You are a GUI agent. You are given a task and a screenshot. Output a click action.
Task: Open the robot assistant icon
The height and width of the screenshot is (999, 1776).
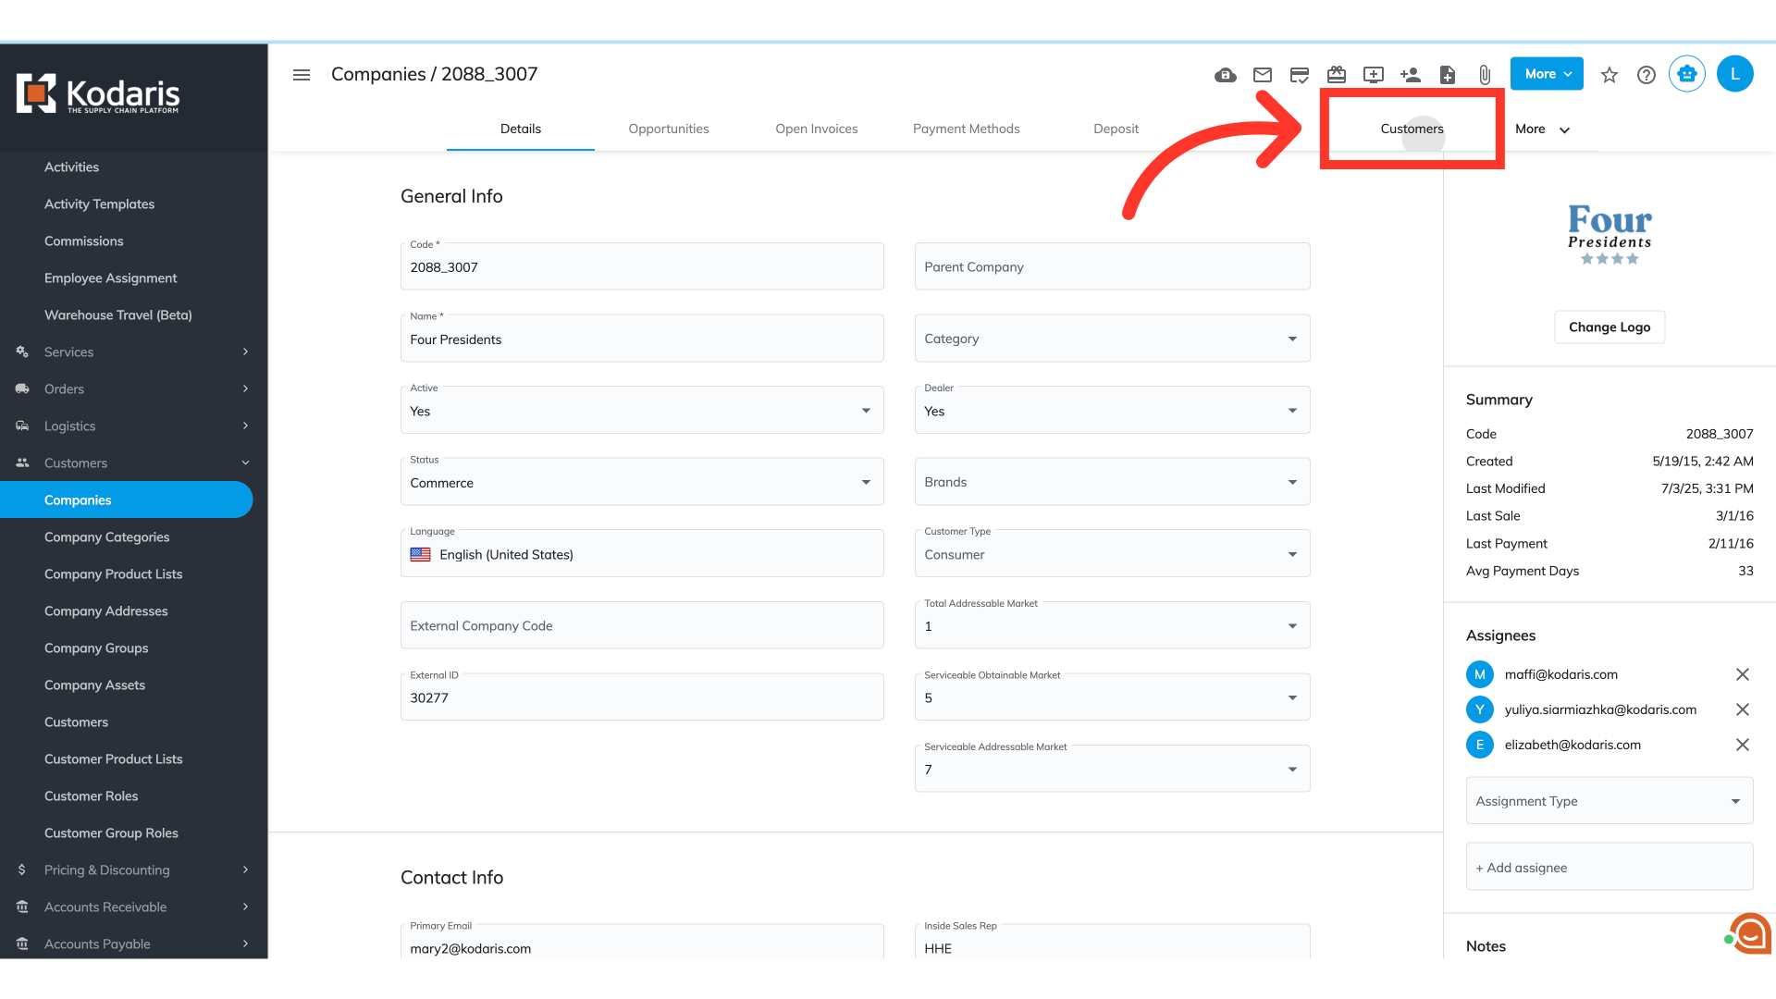tap(1687, 74)
